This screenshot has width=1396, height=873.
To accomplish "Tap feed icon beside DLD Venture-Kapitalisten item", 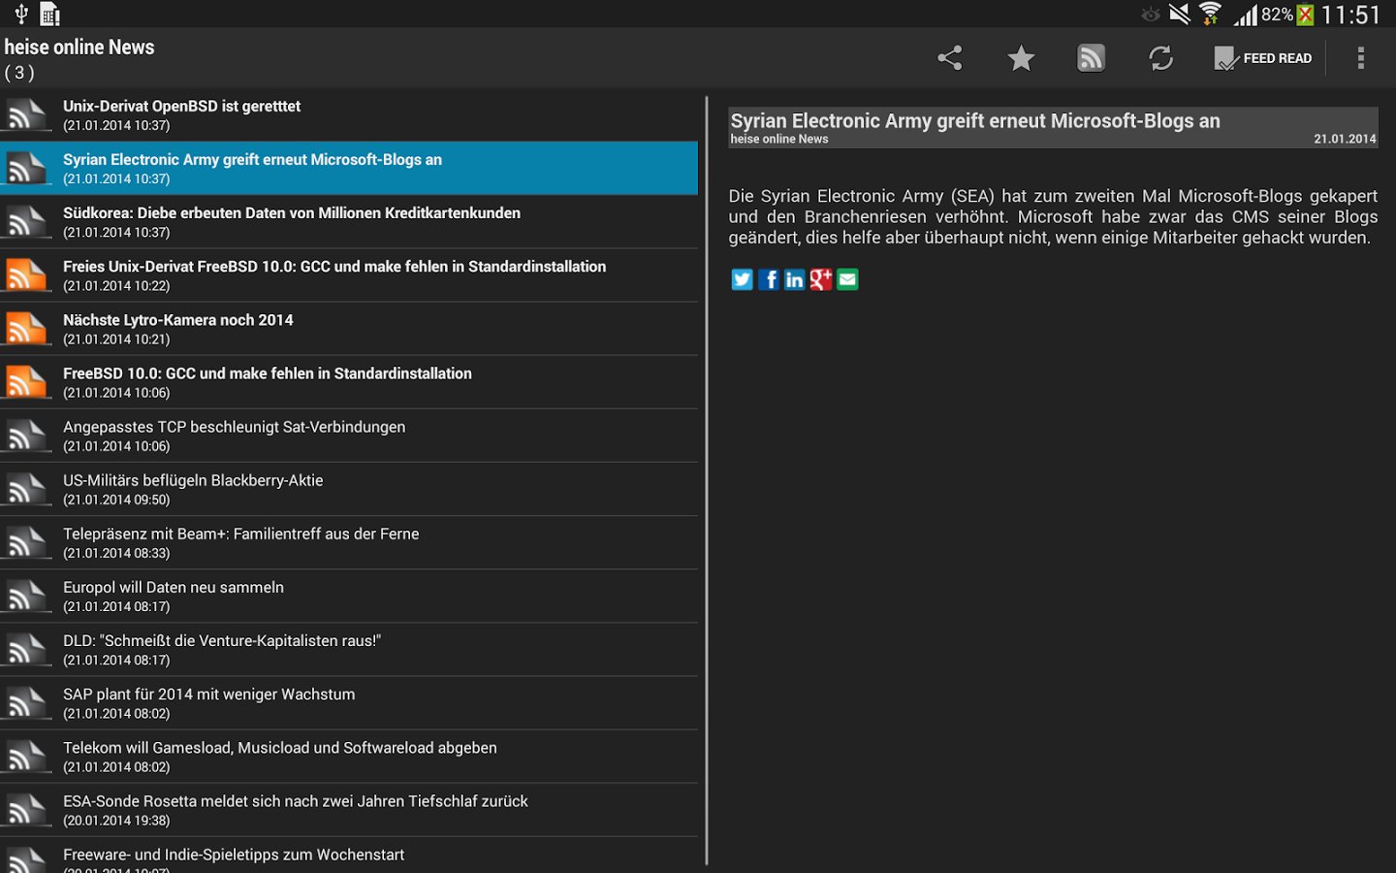I will coord(26,649).
